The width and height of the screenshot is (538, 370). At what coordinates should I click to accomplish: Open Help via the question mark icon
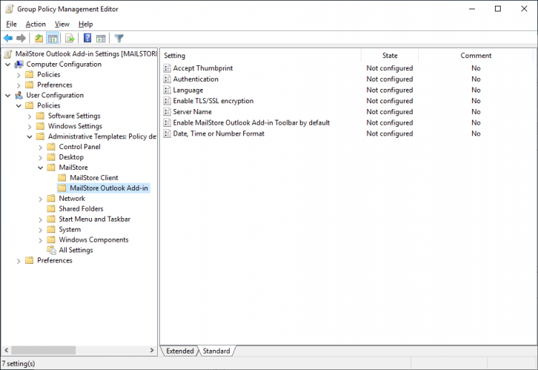pyautogui.click(x=88, y=38)
